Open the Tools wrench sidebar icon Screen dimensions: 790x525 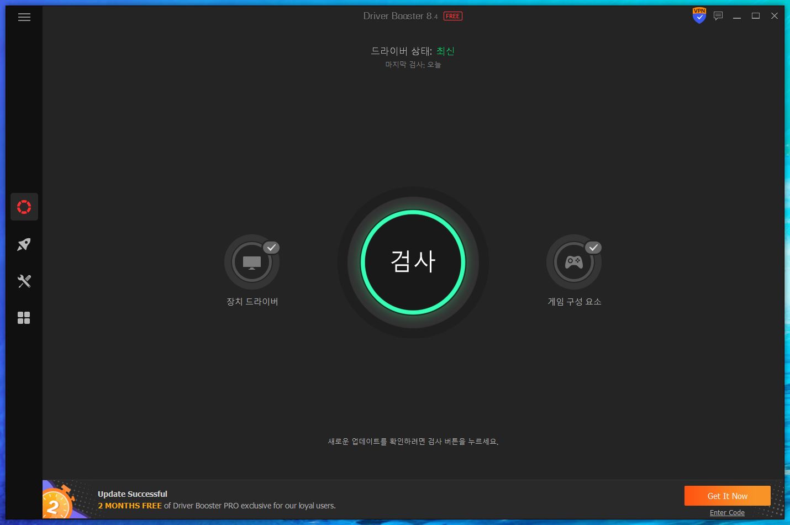click(24, 281)
